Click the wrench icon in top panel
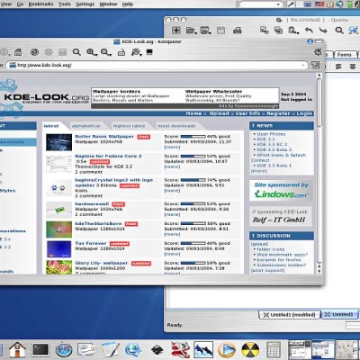The width and height of the screenshot is (360, 360). click(291, 4)
